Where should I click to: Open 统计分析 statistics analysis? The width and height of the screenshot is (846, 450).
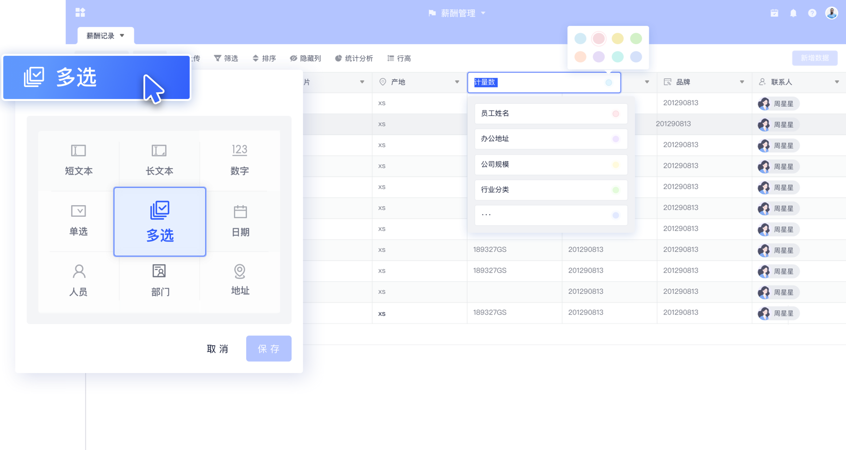[354, 58]
